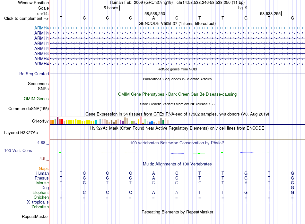Select the Rhesus species label
The width and height of the screenshot is (305, 224).
[x=42, y=178]
